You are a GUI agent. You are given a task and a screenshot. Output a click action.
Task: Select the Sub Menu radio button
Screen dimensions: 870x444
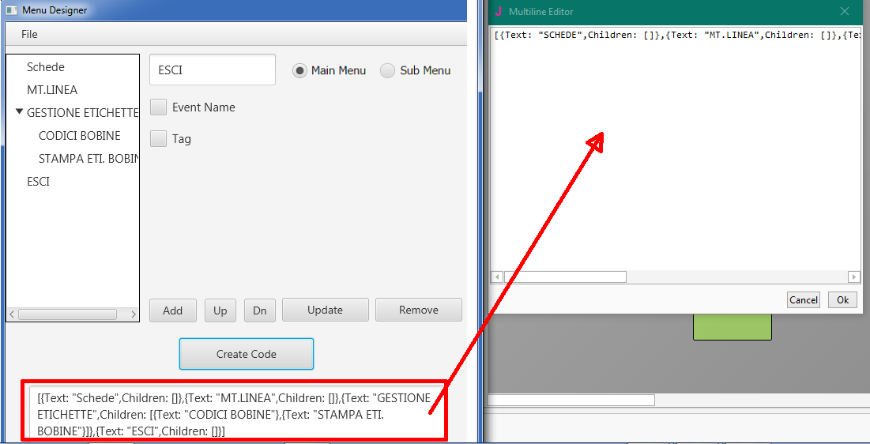387,70
